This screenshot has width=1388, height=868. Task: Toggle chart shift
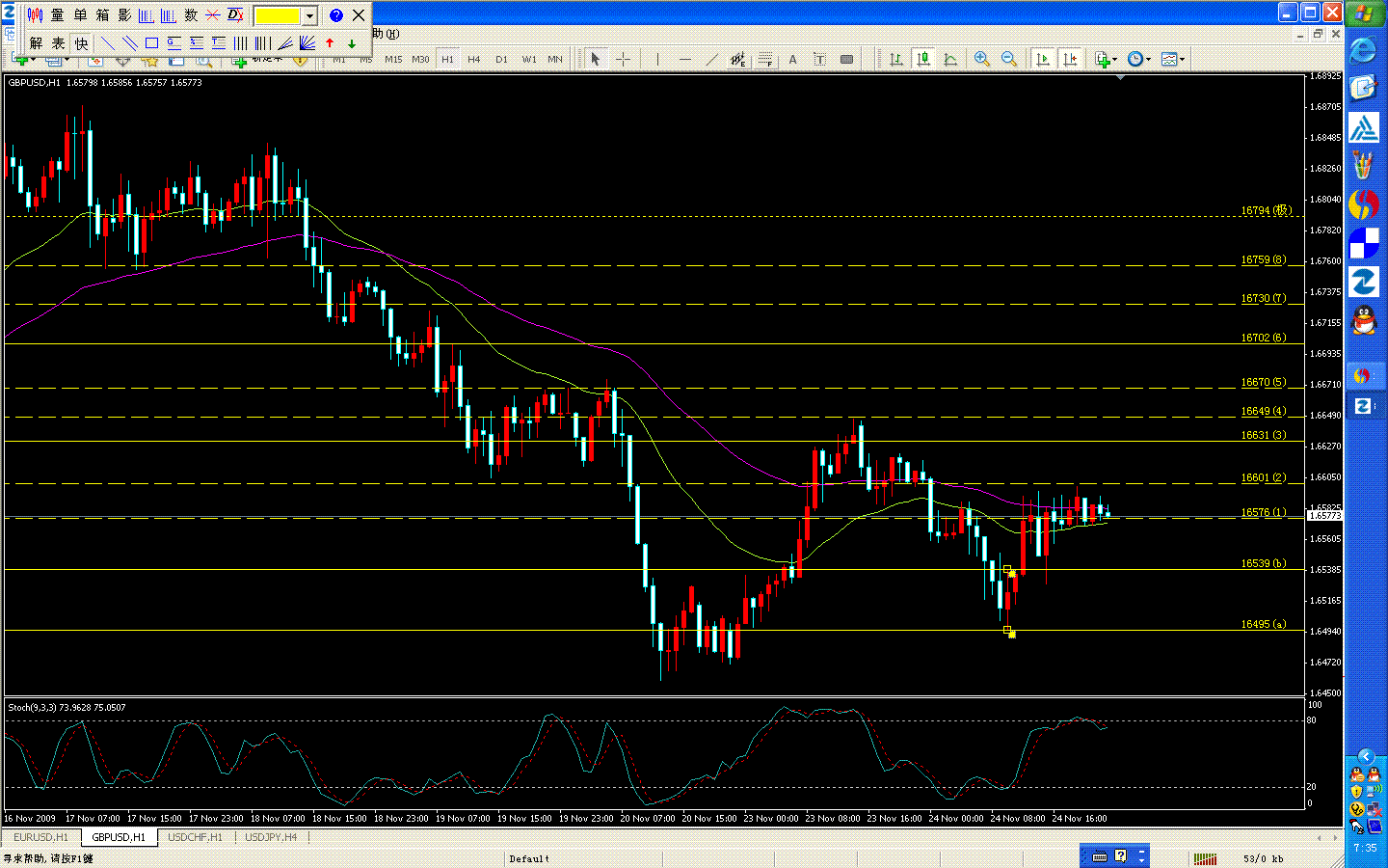pos(1069,60)
